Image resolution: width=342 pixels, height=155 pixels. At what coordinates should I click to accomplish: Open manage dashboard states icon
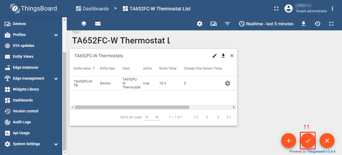[x=98, y=24]
